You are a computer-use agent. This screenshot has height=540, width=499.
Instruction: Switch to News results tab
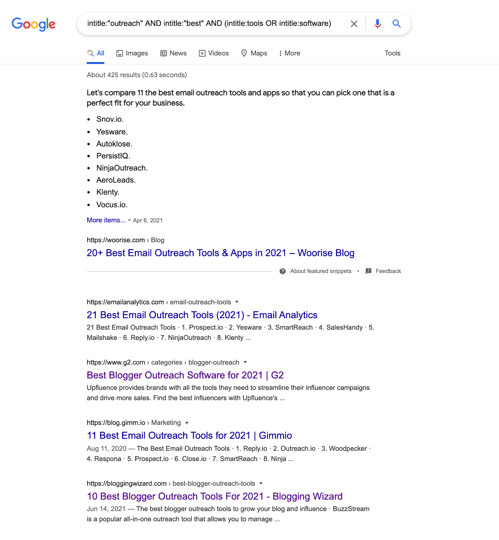coord(173,53)
